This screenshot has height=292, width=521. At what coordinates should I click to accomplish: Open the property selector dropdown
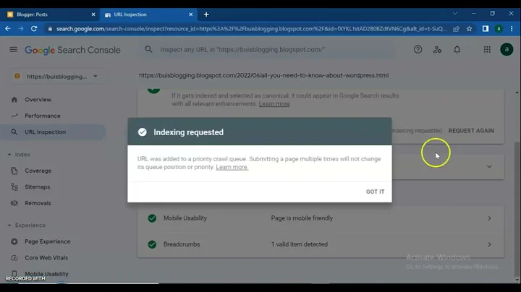pos(56,77)
